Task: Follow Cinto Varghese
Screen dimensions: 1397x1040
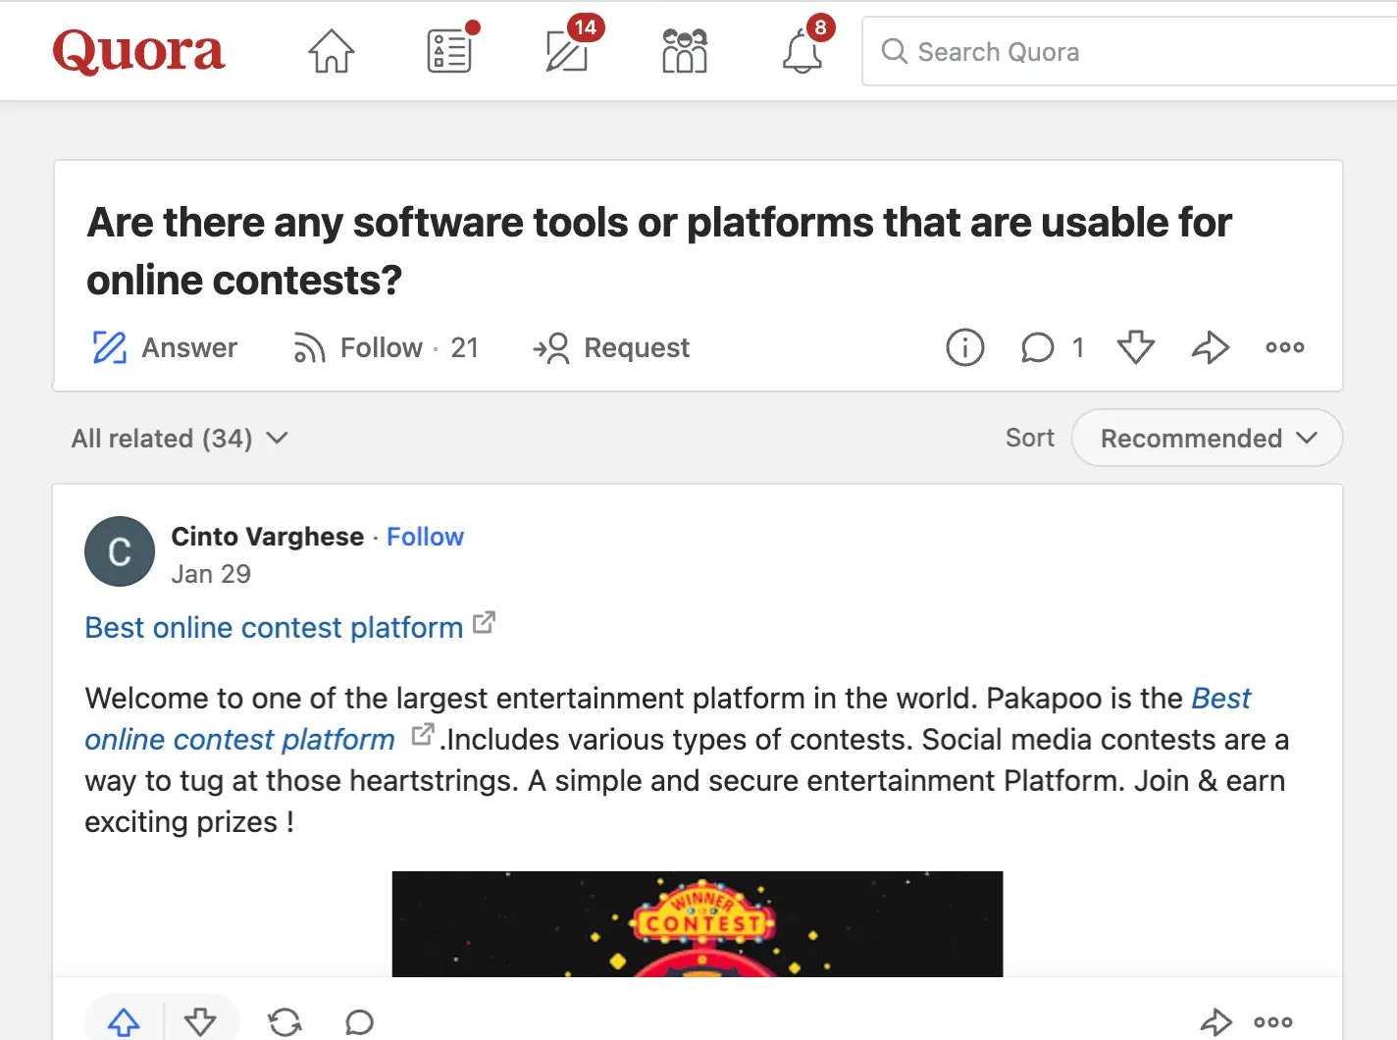Action: click(425, 537)
